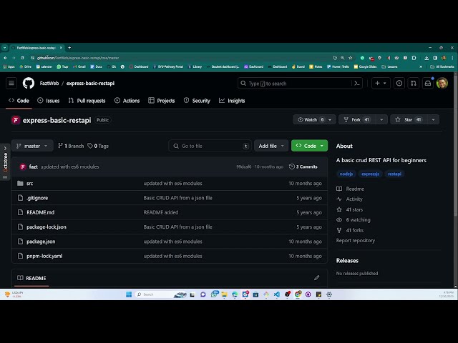The height and width of the screenshot is (343, 458).
Task: Click the nodejs topic tag
Action: [x=346, y=174]
